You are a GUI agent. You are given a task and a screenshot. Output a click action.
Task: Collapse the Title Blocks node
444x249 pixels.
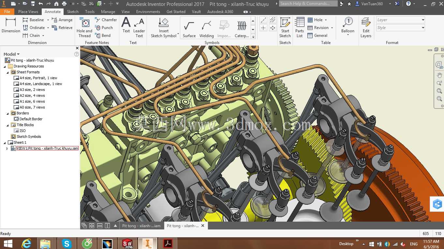point(8,125)
